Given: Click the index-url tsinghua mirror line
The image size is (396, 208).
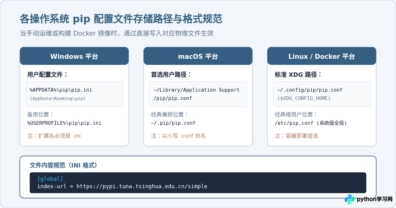Looking at the screenshot, I should coord(122,186).
